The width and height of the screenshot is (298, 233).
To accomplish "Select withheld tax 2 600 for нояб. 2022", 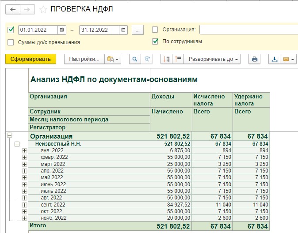I will coord(251,218).
